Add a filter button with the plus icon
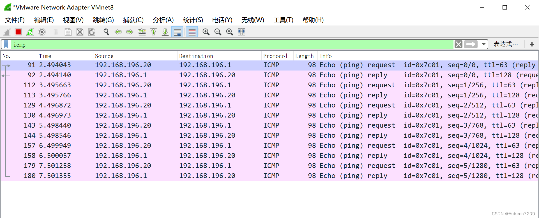 [x=532, y=44]
